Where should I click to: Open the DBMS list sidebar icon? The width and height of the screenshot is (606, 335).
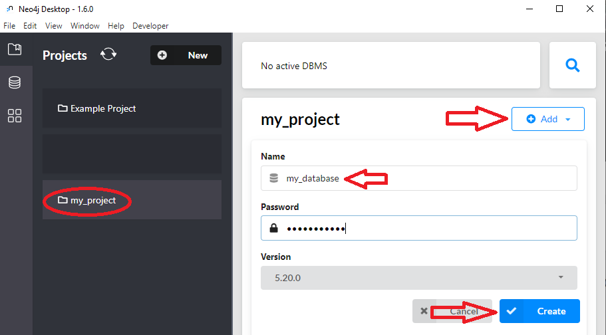click(x=15, y=82)
